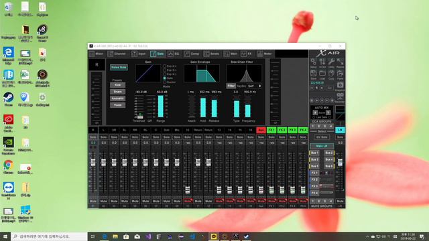429x241 pixels.
Task: Launch Microsoft Edge from the desktop
Action: (x=8, y=56)
